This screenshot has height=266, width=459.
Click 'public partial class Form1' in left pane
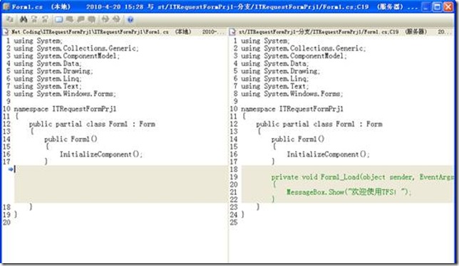coord(78,124)
